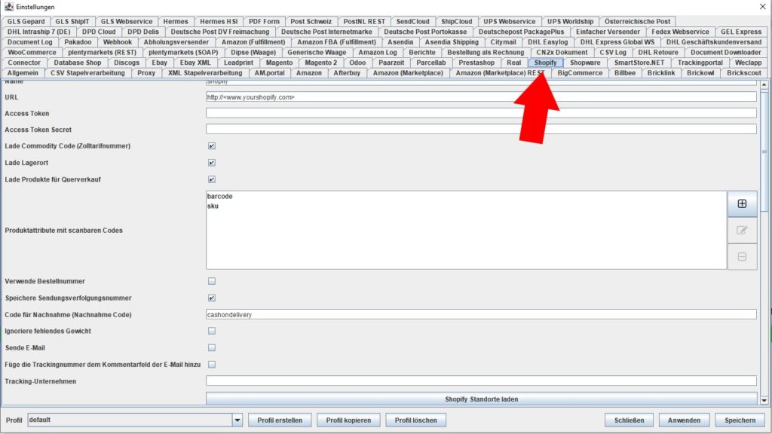Check the Sende E-Mail checkbox

pyautogui.click(x=212, y=348)
